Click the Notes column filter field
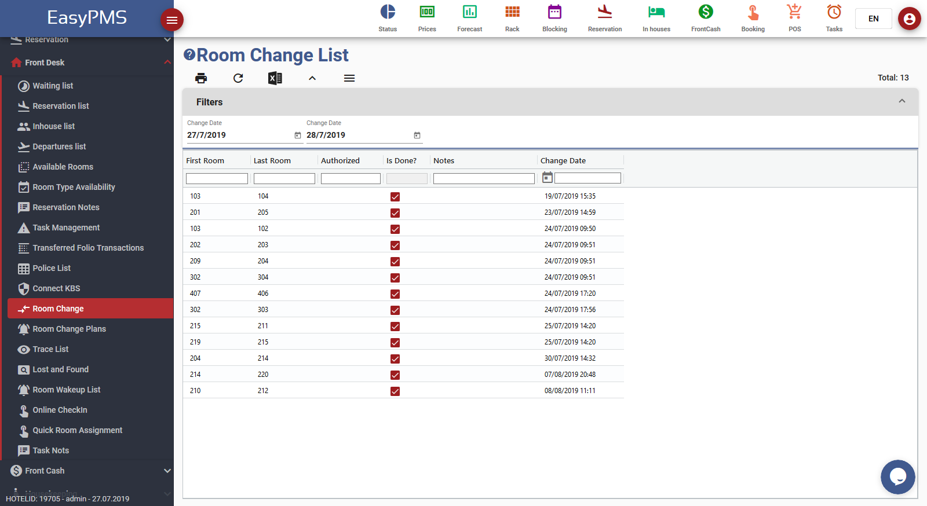Image resolution: width=927 pixels, height=506 pixels. pos(484,179)
